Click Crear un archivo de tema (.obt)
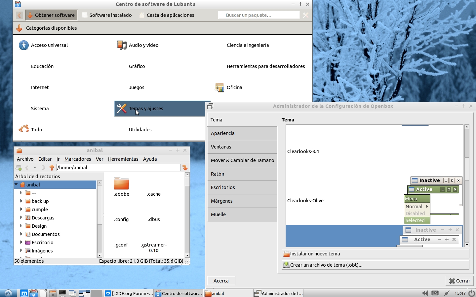 click(376, 265)
